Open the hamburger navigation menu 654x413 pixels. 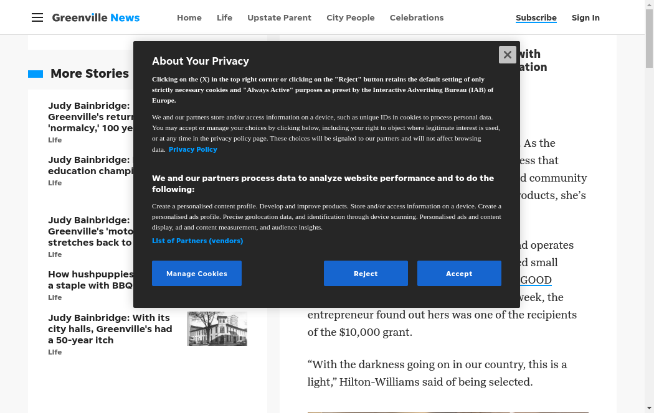click(37, 17)
